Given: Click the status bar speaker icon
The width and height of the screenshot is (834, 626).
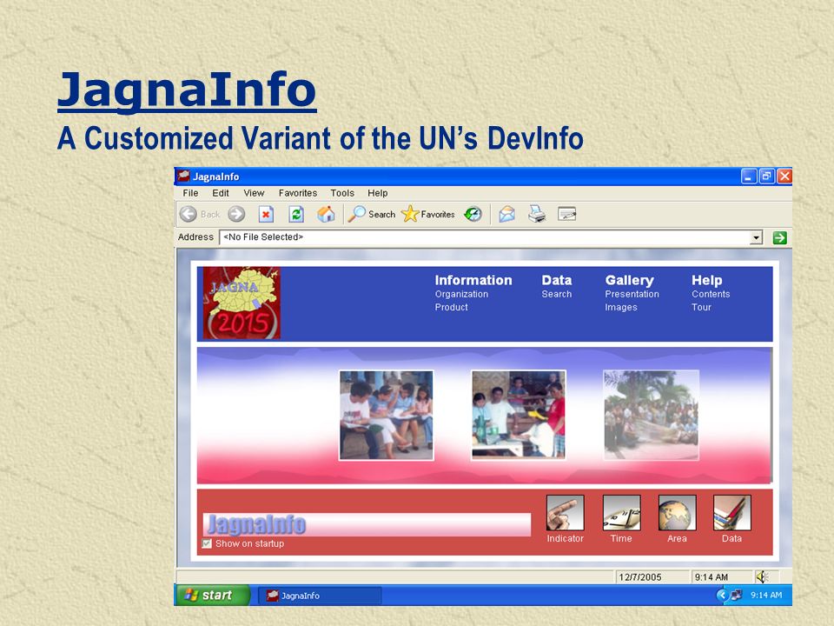Looking at the screenshot, I should pos(762,576).
